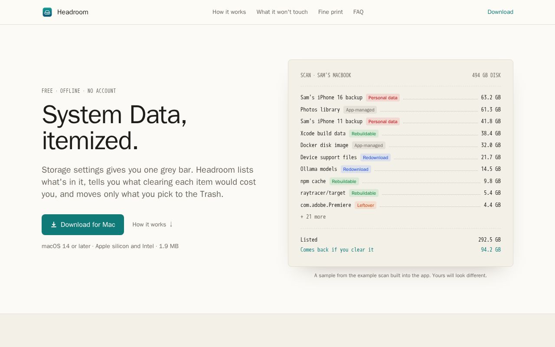The image size is (555, 347).
Task: Click the + 21 more text
Action: tap(313, 217)
